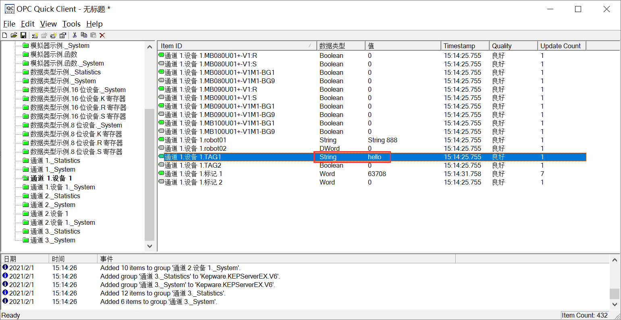621x320 pixels.
Task: Click the Update Count column header
Action: pyautogui.click(x=562, y=46)
